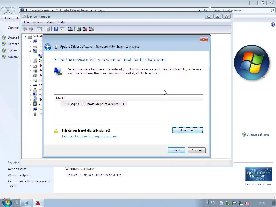The width and height of the screenshot is (276, 207).
Task: Expand the Computer category tree node
Action: 30,42
